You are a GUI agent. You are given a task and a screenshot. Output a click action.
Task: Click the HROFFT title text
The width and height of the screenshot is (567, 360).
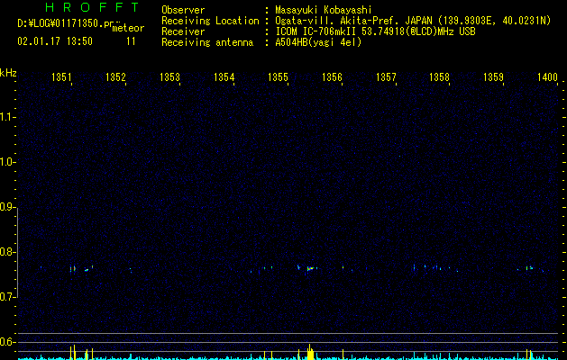click(92, 7)
